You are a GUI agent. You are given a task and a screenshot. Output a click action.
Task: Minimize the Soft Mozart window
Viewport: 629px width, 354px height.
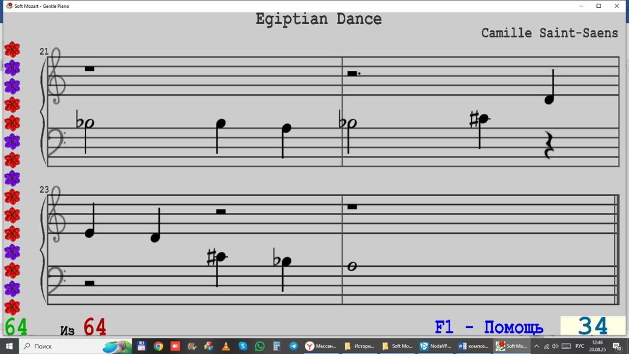point(581,6)
